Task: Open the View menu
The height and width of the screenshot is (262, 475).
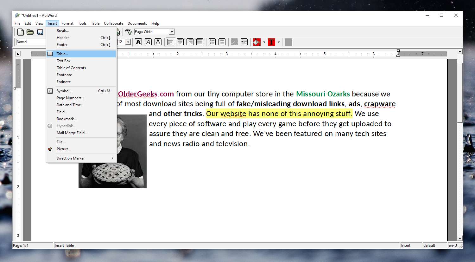Action: pyautogui.click(x=39, y=23)
